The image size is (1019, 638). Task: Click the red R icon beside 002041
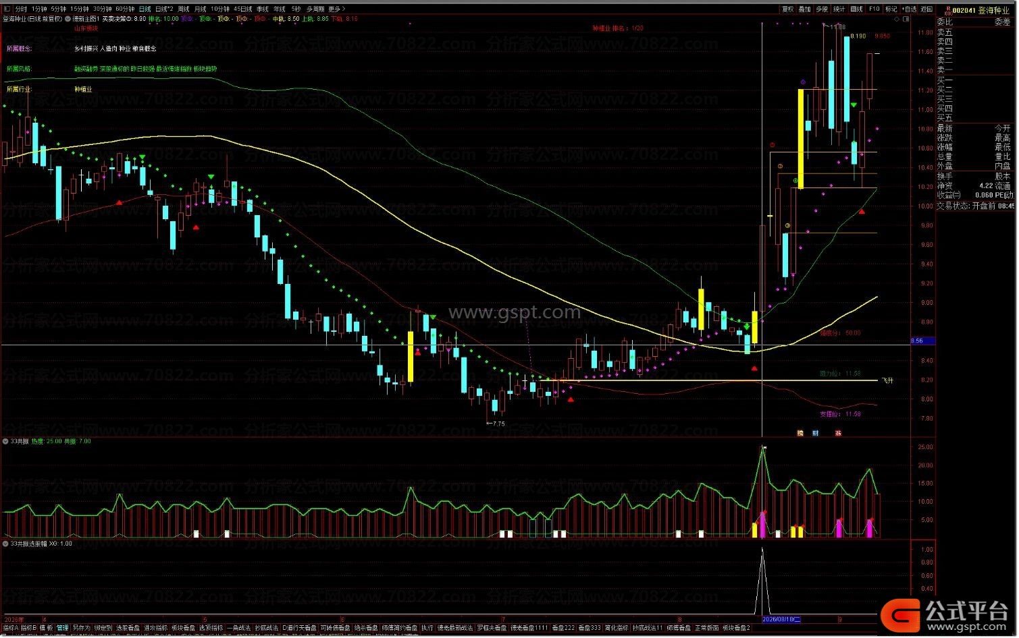(949, 9)
